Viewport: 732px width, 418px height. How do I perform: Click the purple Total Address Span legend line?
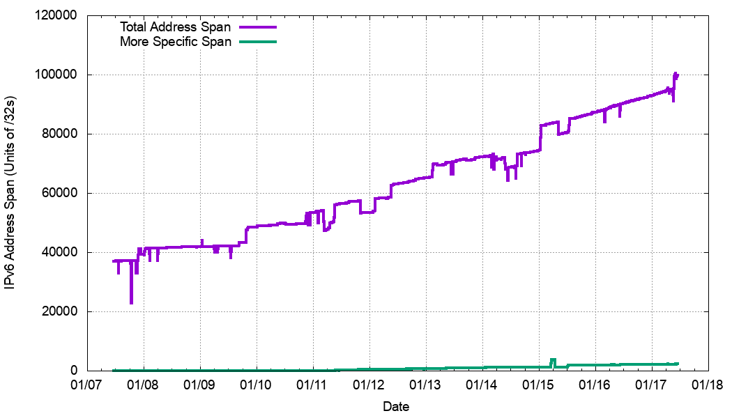click(x=258, y=26)
